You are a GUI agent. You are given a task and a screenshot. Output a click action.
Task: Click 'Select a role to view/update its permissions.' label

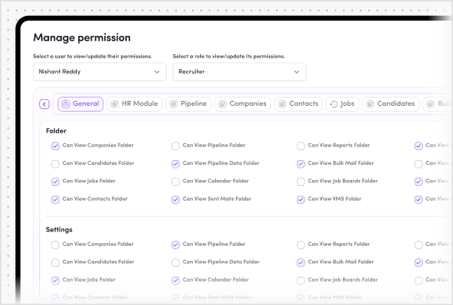pyautogui.click(x=229, y=57)
